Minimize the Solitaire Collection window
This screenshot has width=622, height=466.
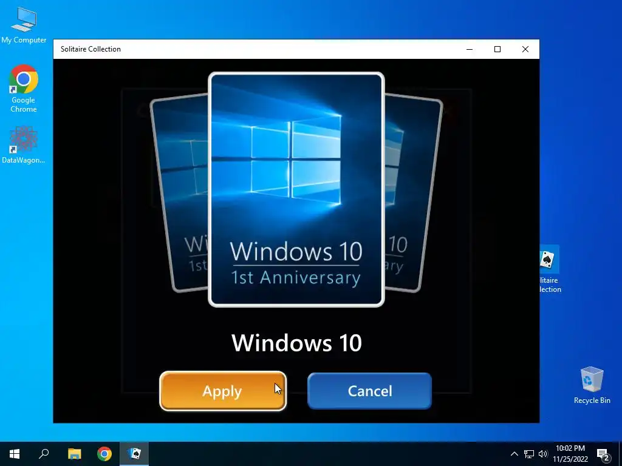click(x=470, y=49)
